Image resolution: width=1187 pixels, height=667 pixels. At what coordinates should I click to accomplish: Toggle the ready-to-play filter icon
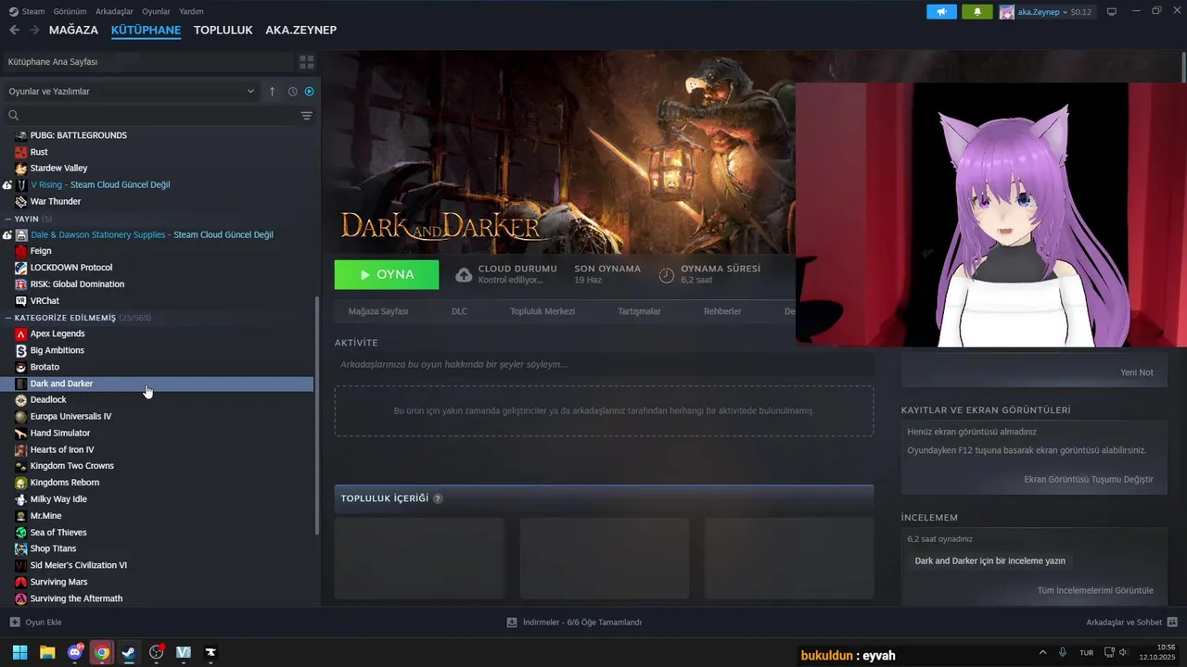(x=310, y=92)
